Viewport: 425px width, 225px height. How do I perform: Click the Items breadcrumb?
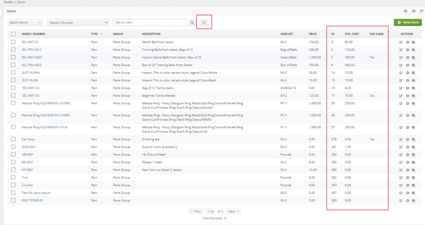(x=21, y=2)
